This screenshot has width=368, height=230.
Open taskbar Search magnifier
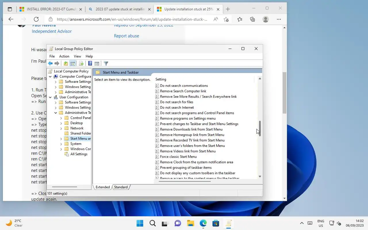click(152, 223)
